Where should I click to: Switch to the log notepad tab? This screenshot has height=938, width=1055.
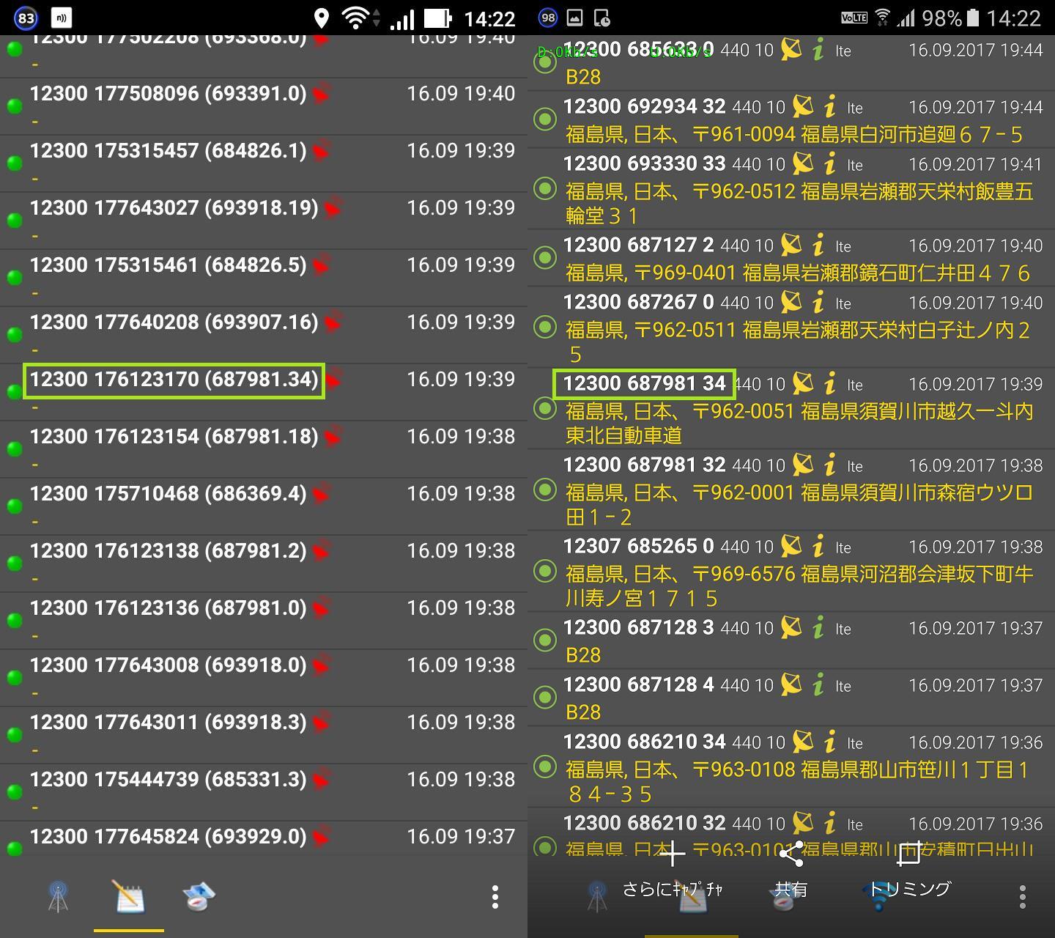[x=128, y=896]
